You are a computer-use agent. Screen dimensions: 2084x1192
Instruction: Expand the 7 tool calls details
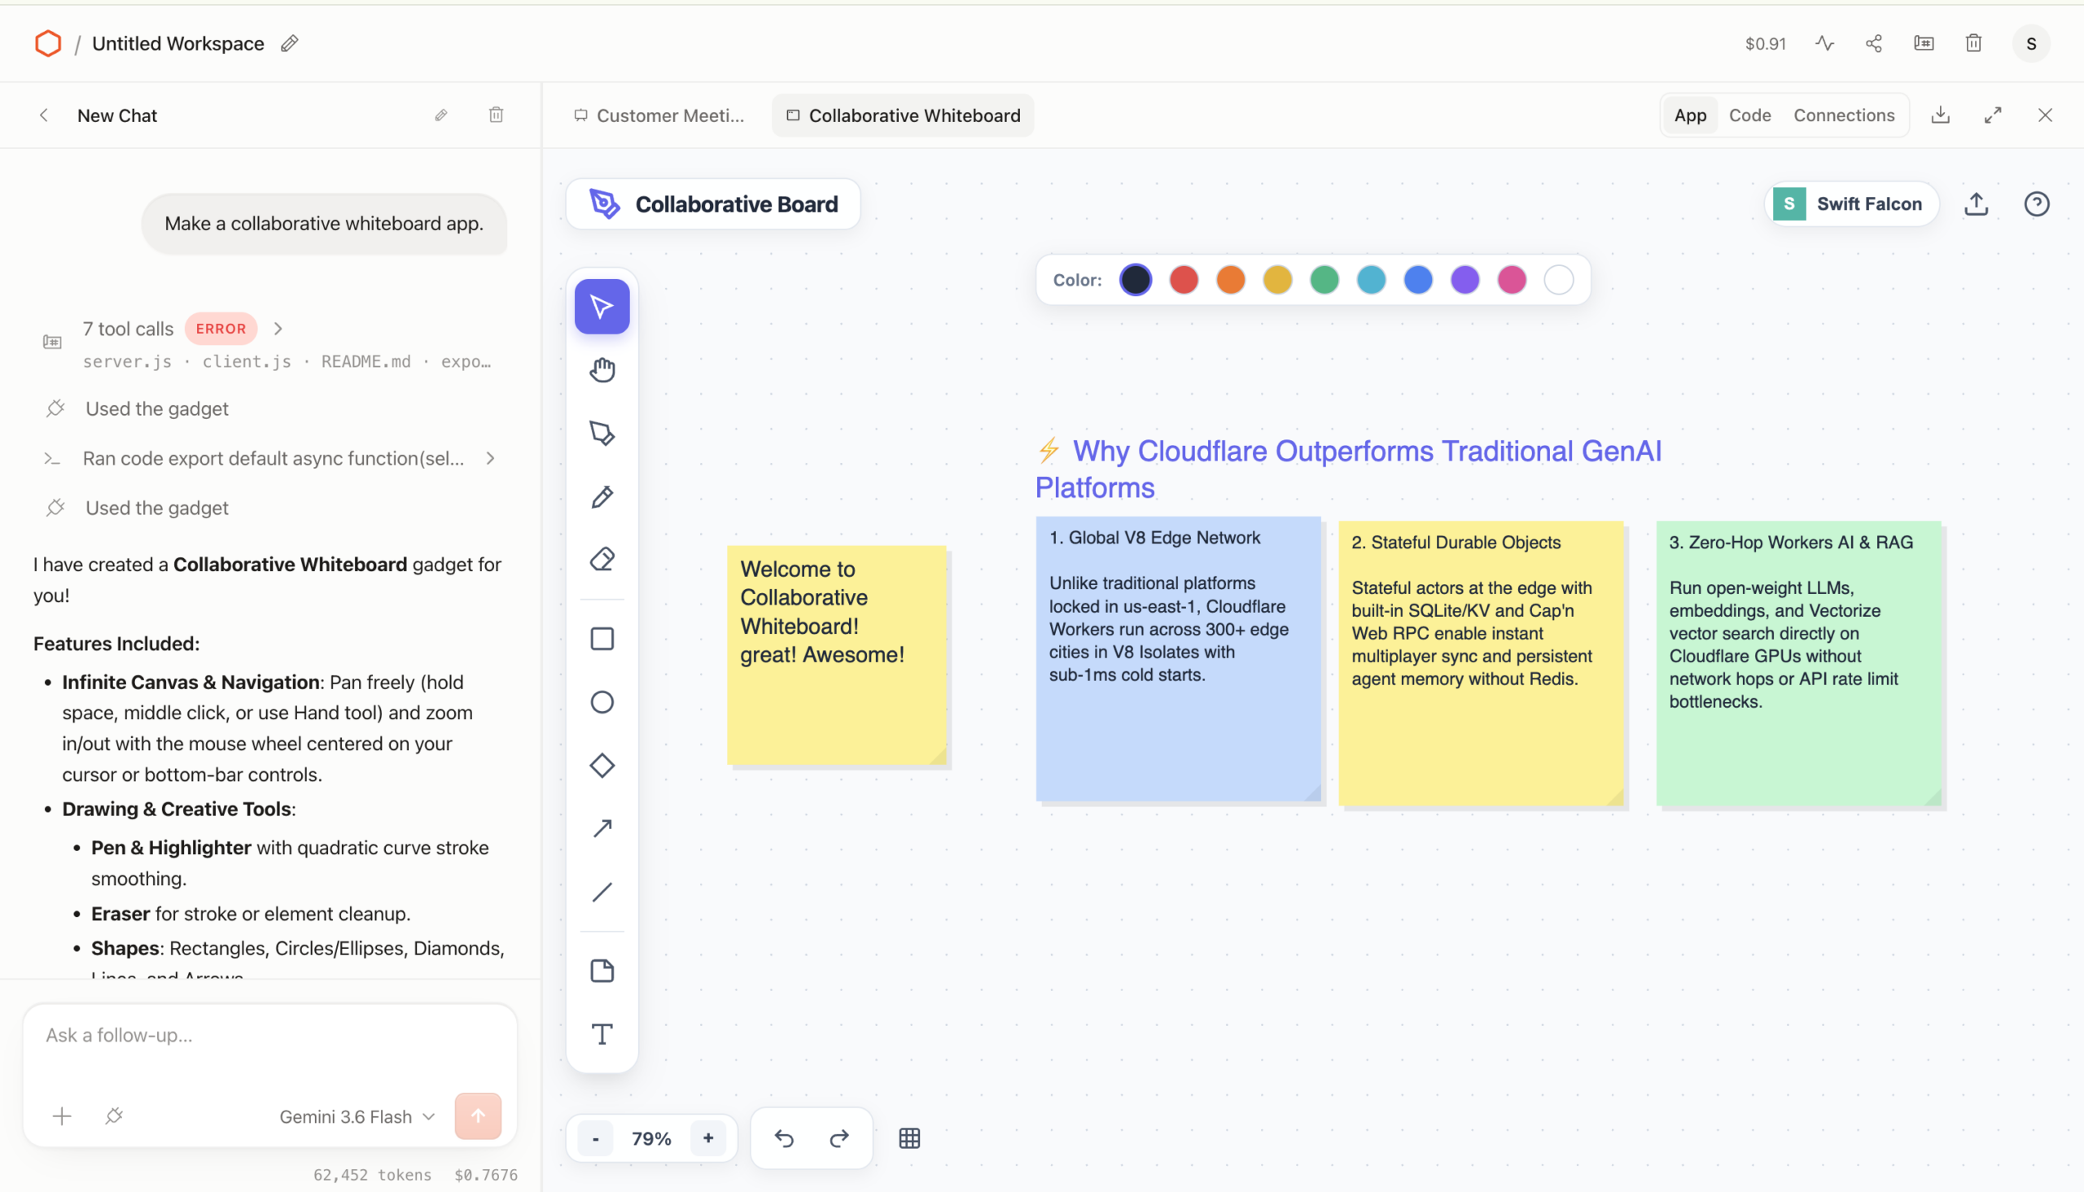pyautogui.click(x=278, y=329)
